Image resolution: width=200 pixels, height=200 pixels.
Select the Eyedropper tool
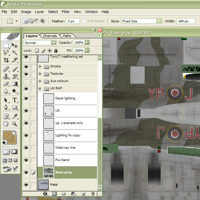click(x=14, y=116)
